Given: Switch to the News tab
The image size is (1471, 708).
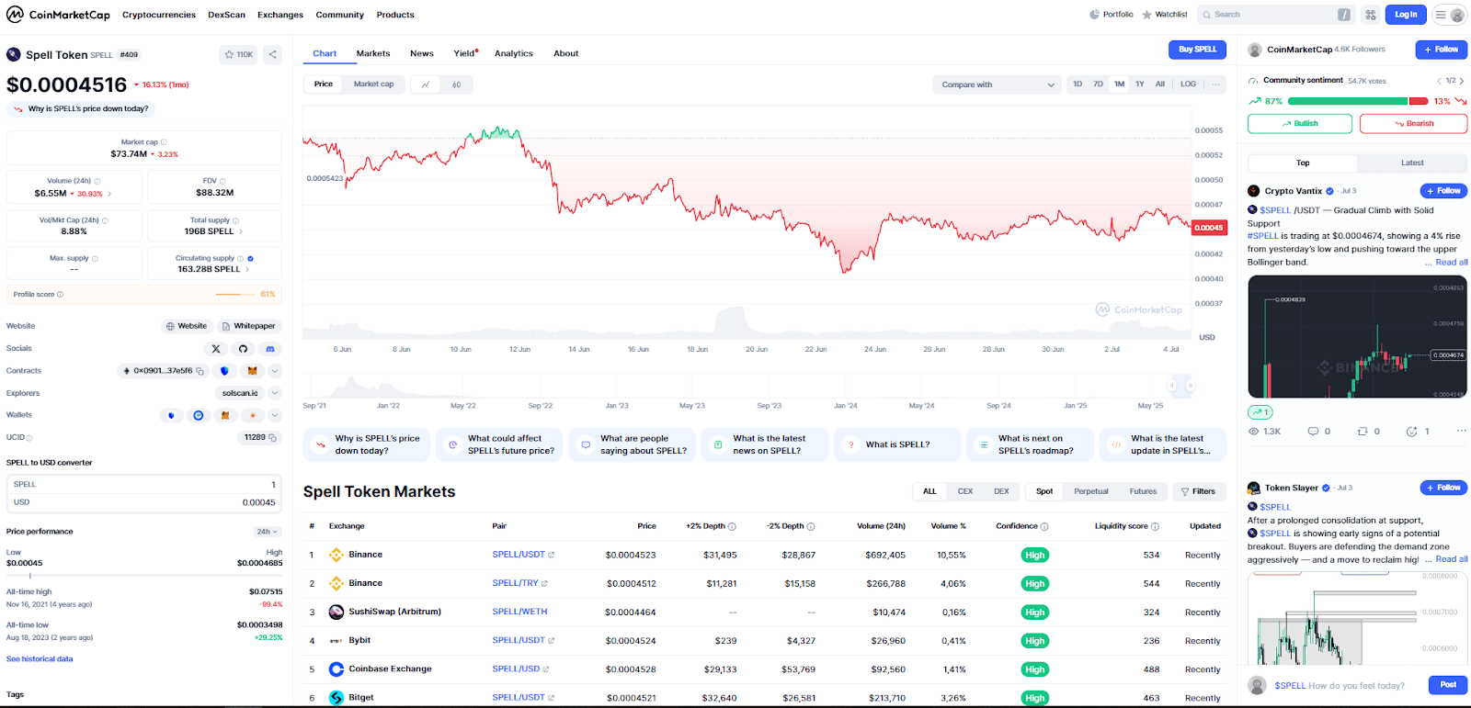Looking at the screenshot, I should click(x=422, y=53).
